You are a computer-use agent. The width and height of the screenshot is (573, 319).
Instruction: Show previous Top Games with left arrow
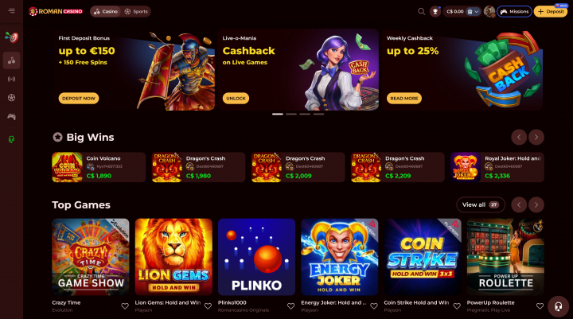tap(519, 205)
